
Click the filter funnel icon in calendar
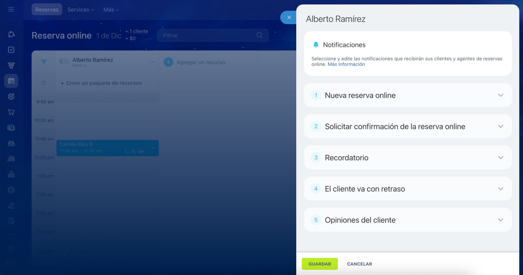pos(44,62)
